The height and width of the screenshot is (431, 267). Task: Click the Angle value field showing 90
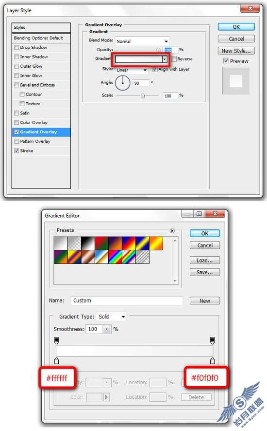pos(141,83)
